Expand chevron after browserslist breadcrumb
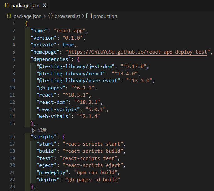The image size is (214, 191). pos(83,16)
